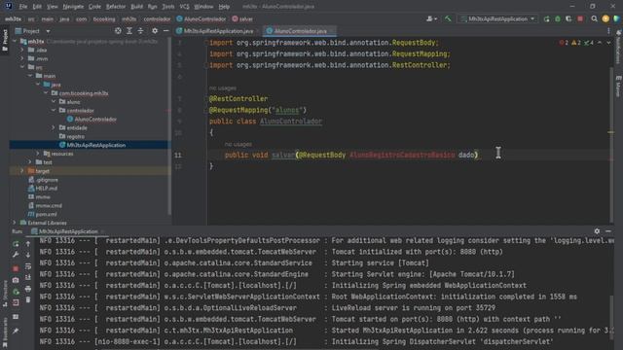Click AlunoControlador breadcrumb in navigation bar
Screen dimensions: 623x350
[202, 18]
